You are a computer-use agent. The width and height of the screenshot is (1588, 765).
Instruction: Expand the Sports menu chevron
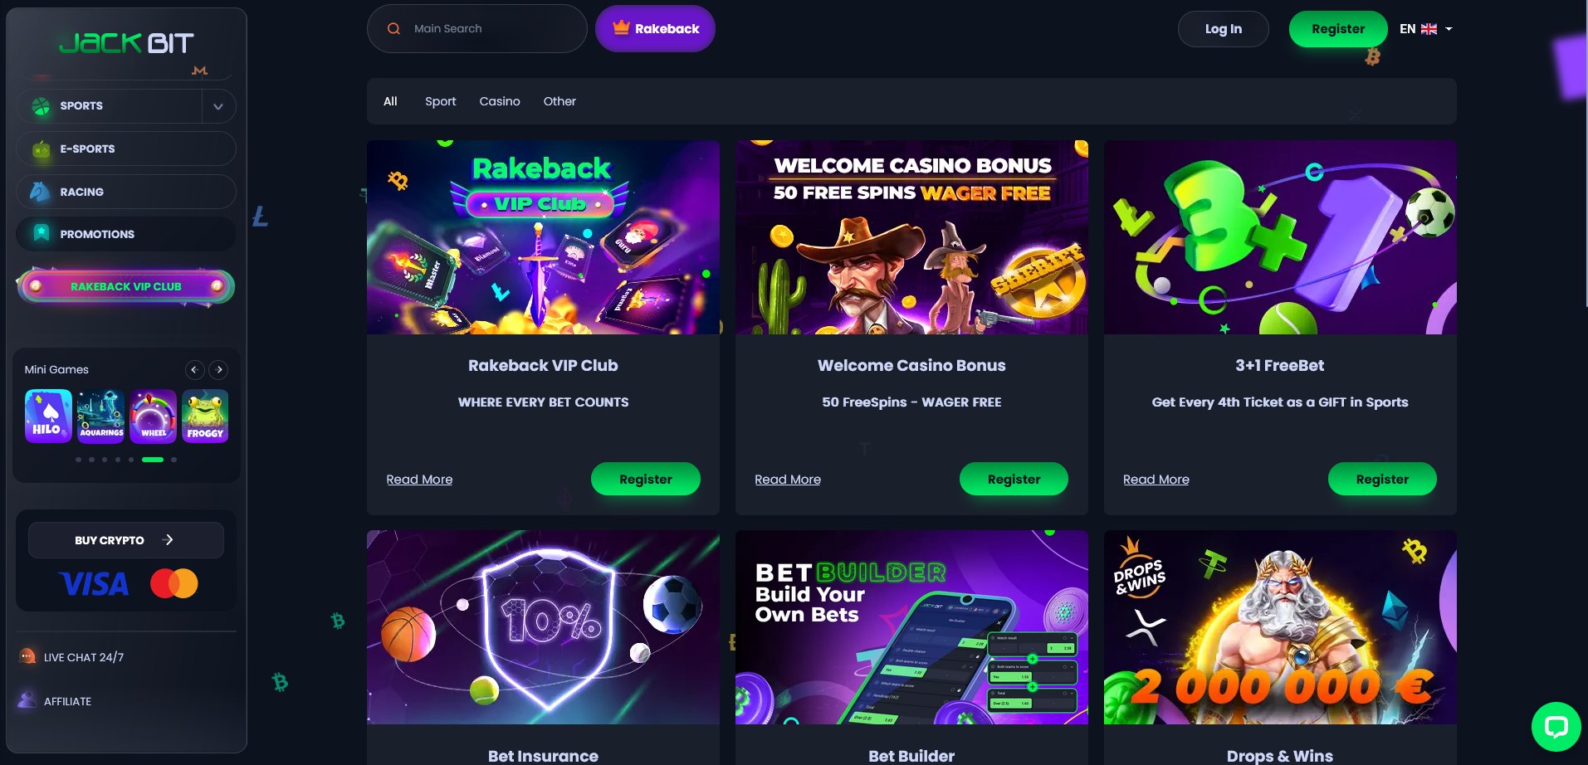pyautogui.click(x=218, y=106)
